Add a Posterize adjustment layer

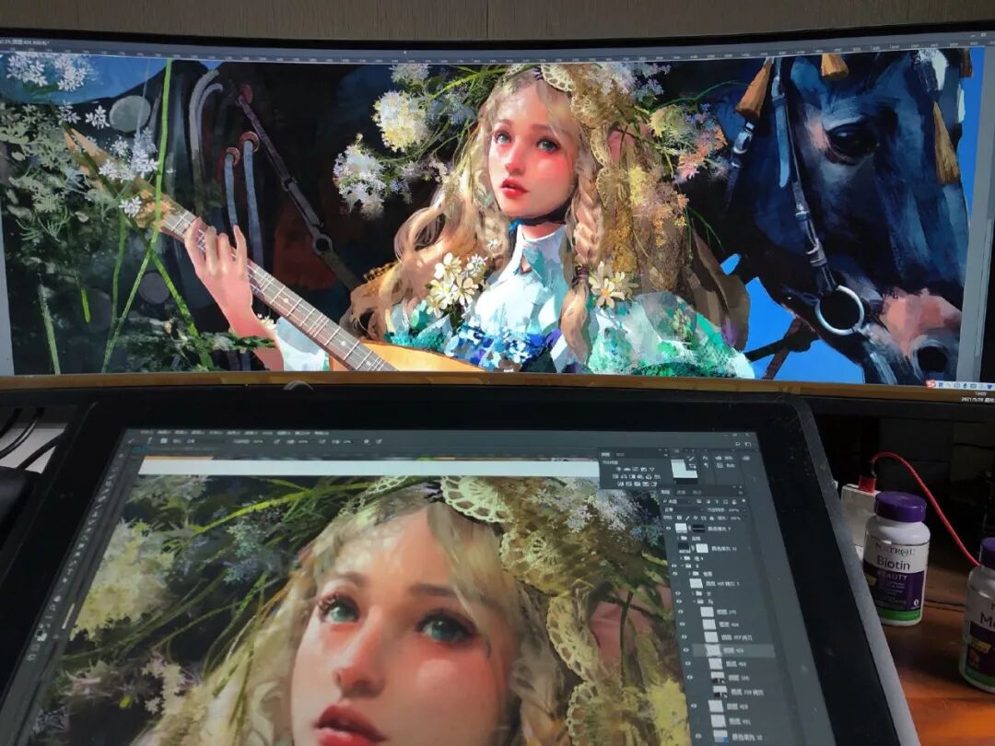[629, 484]
